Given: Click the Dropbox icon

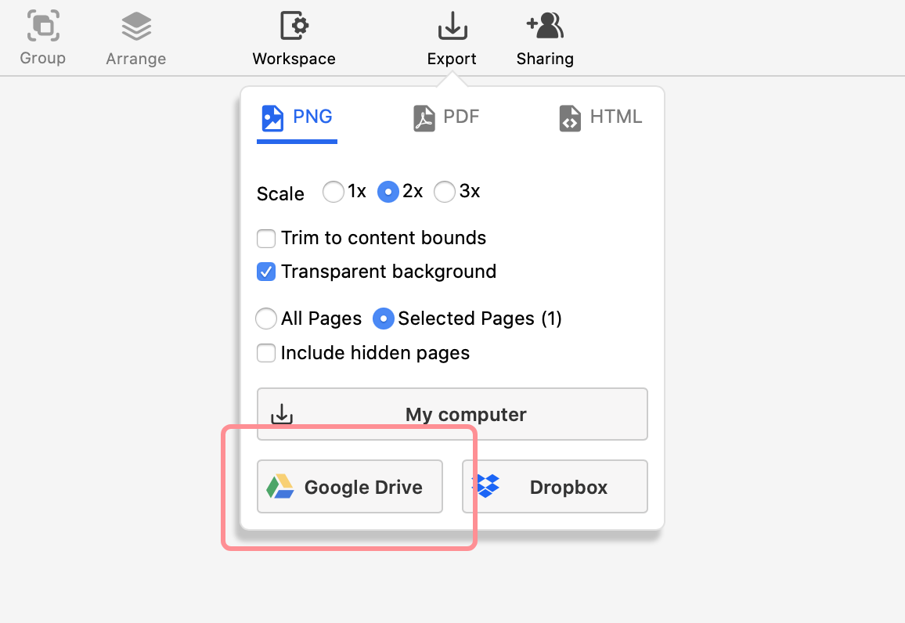Looking at the screenshot, I should (x=487, y=486).
